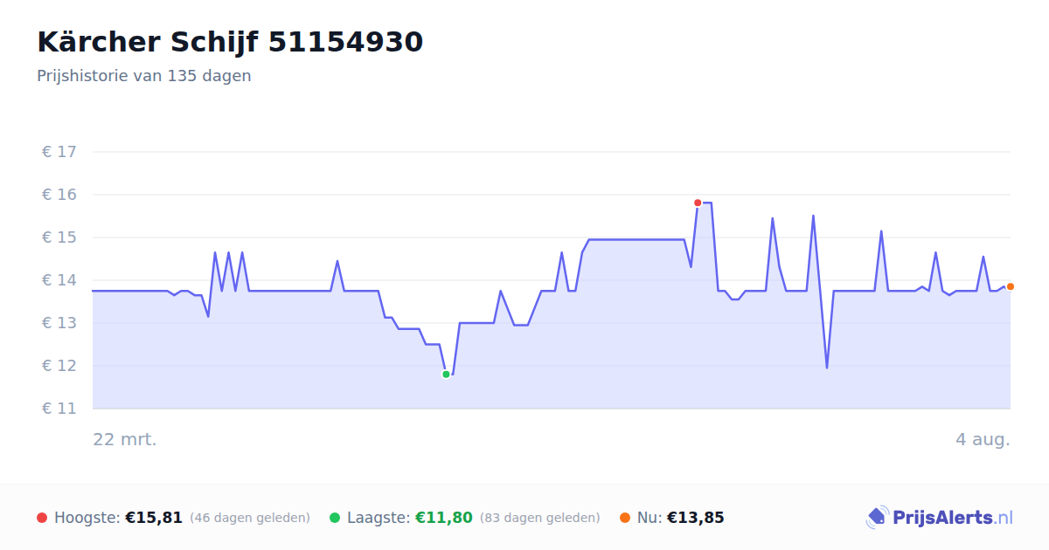1049x550 pixels.
Task: Click the orange current-price marker on chart
Action: tap(1011, 286)
